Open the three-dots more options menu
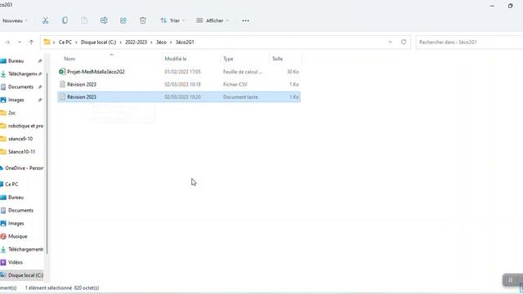The image size is (523, 294). tap(245, 20)
